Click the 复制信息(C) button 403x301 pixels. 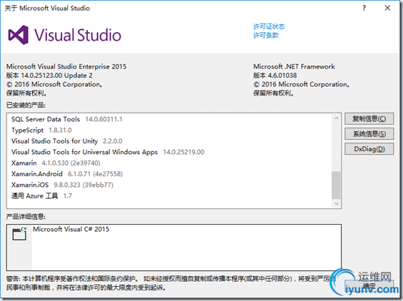[x=369, y=119]
